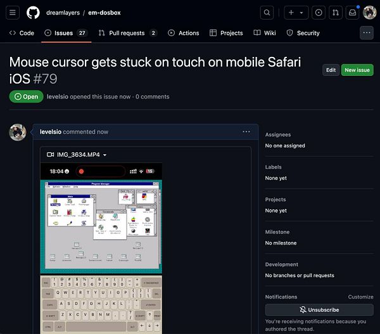Switch to the Actions tab
The image size is (380, 334).
point(184,33)
